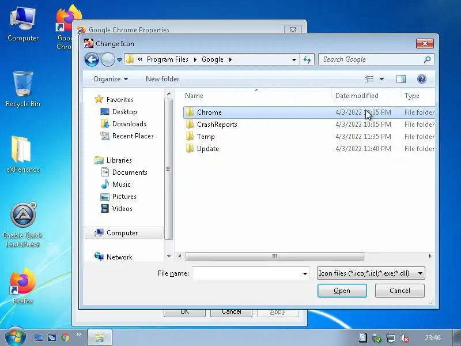Viewport: 461px width, 346px height.
Task: Open Computer desktop icon
Action: tap(23, 25)
